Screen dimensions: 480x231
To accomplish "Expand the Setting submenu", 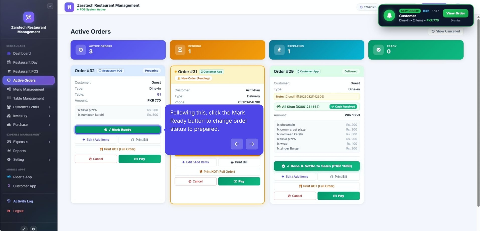I will point(29,160).
